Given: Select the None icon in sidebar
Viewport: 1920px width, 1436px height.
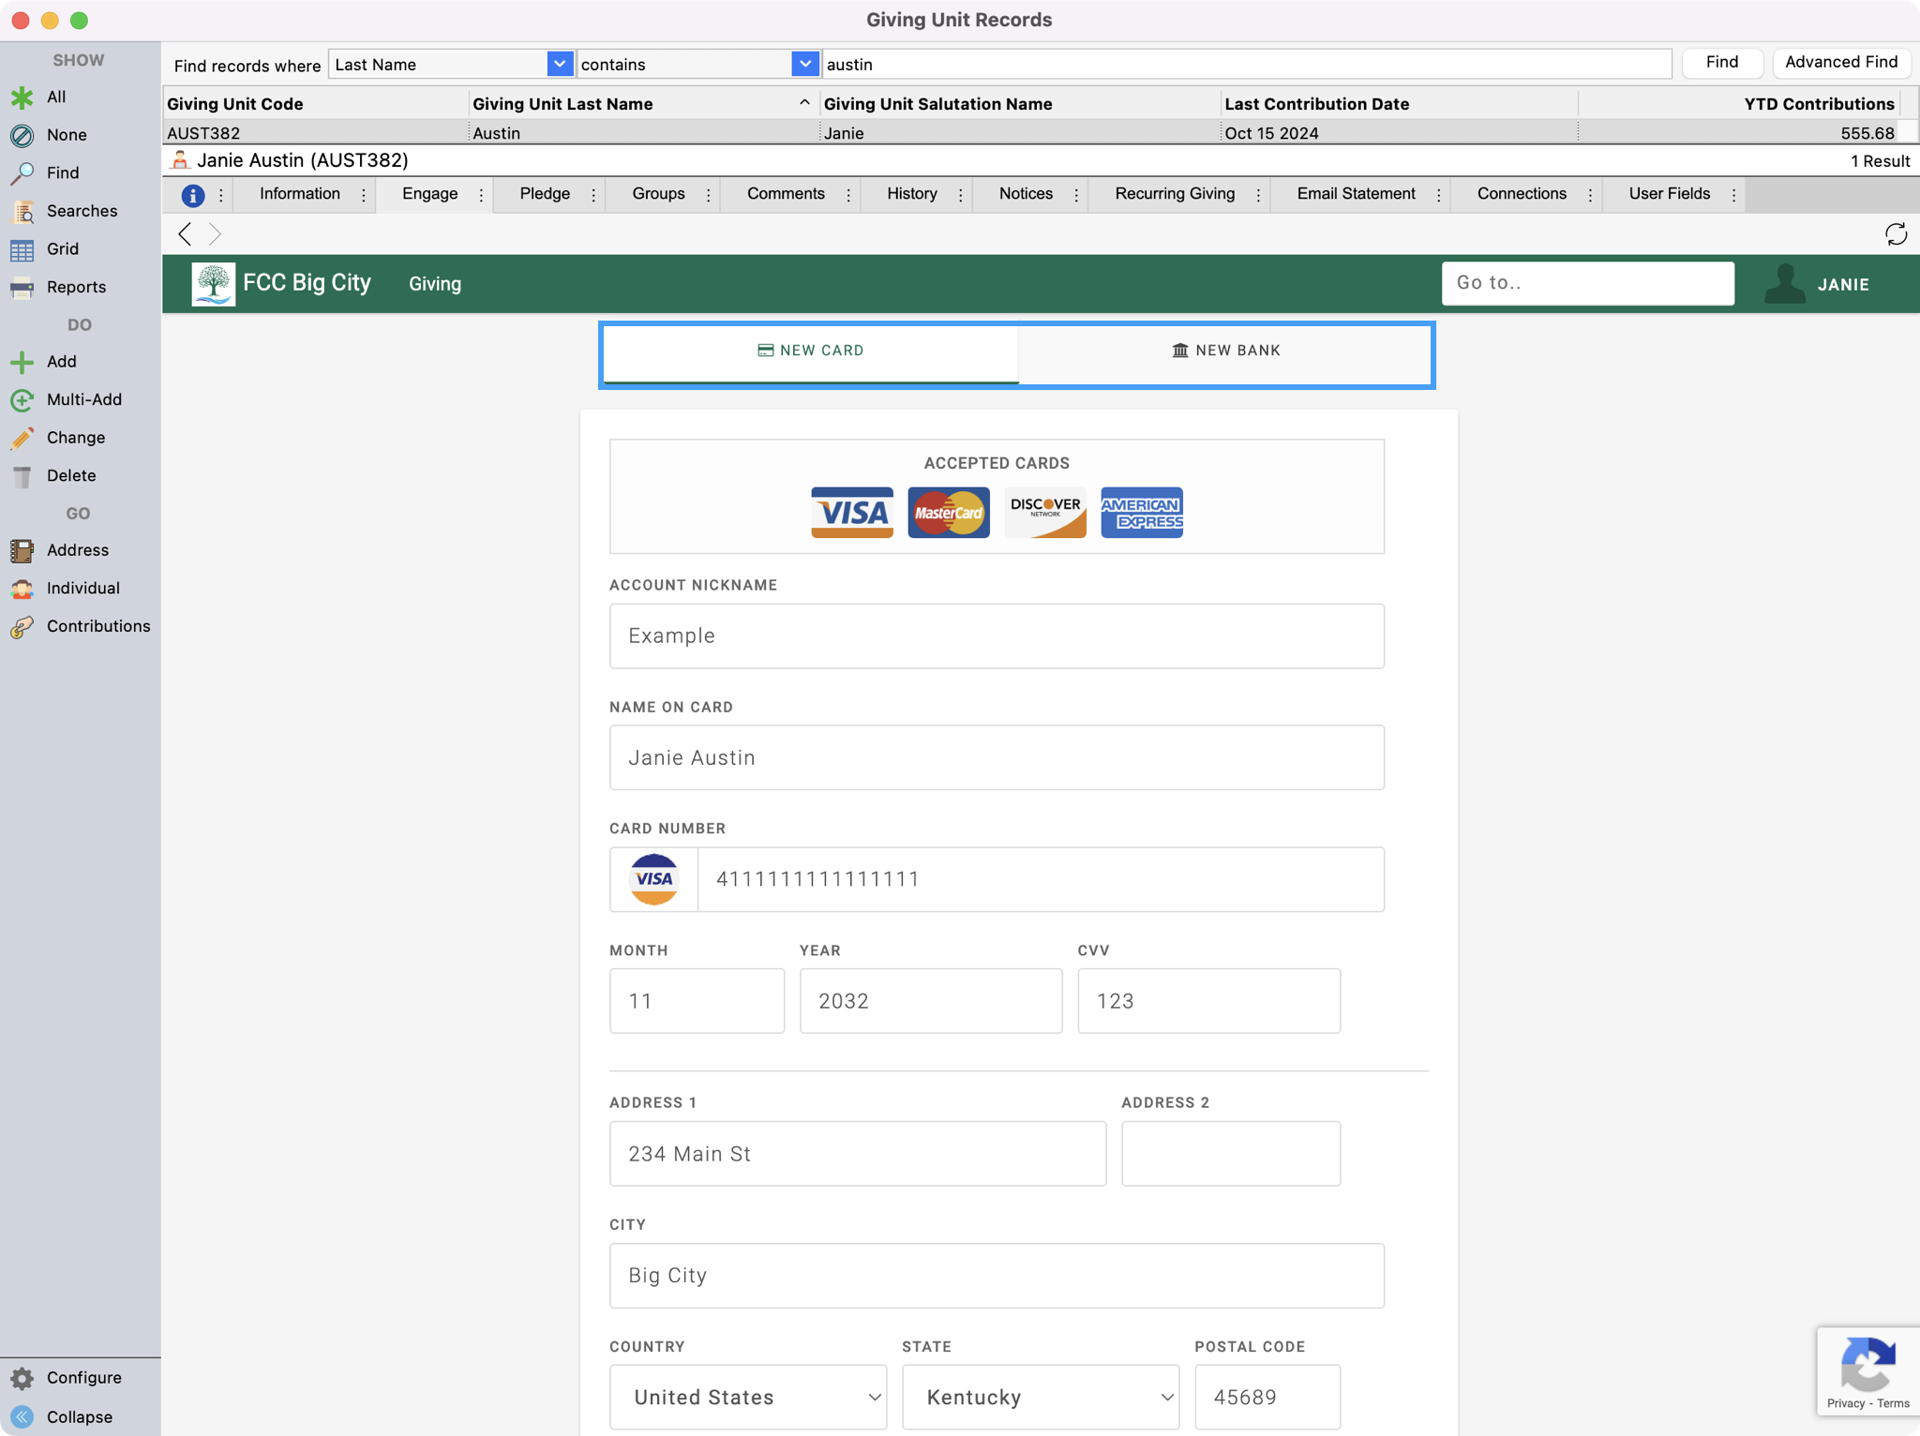Looking at the screenshot, I should coord(22,135).
